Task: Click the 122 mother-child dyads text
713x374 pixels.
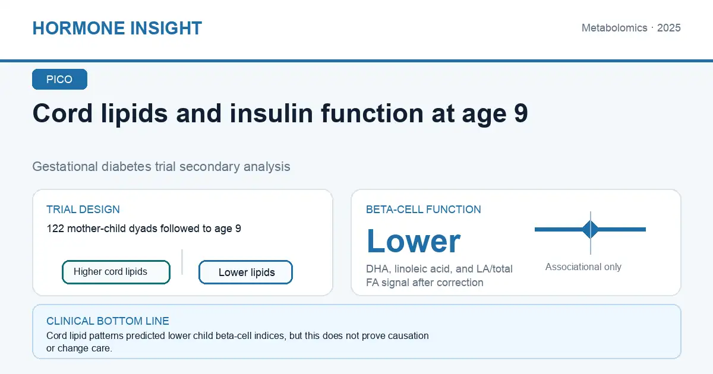Action: (144, 228)
